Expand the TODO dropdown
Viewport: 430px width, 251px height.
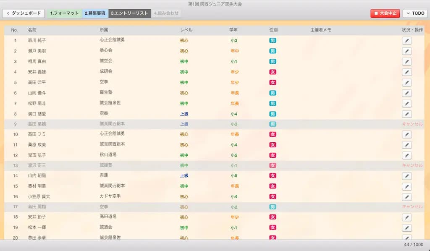pyautogui.click(x=415, y=13)
